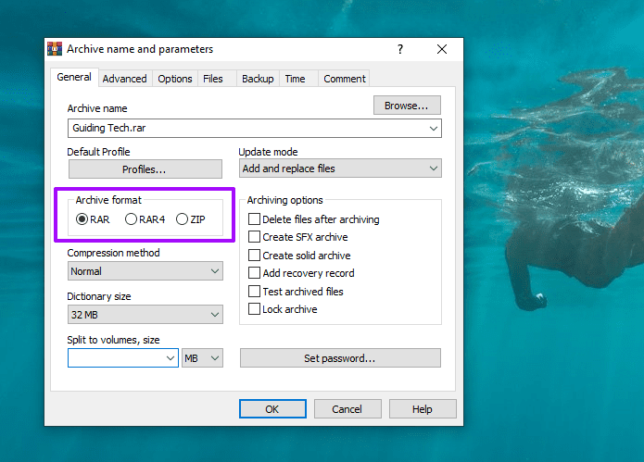Click the question mark help icon
Screen dimensions: 644x462
tap(400, 49)
